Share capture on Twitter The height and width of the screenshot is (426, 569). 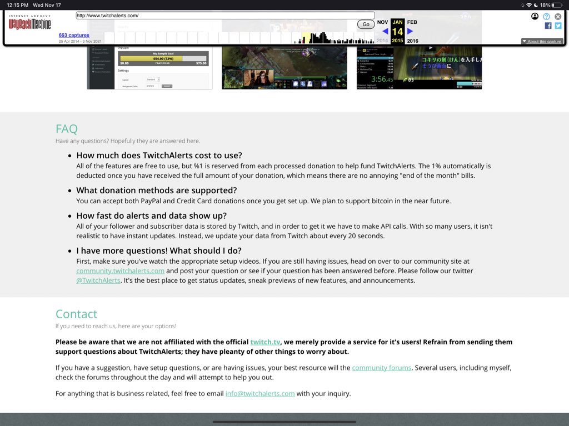click(558, 26)
